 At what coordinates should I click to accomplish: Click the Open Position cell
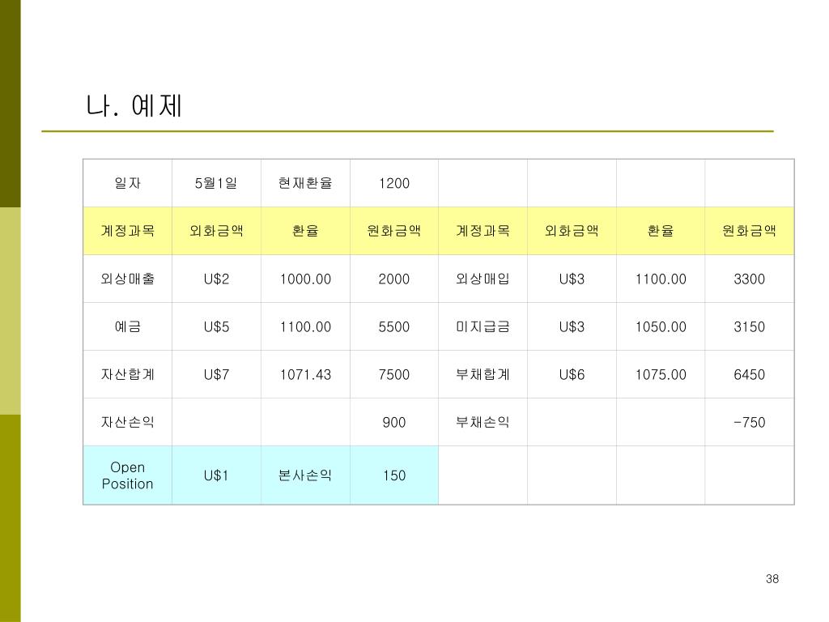click(x=127, y=475)
